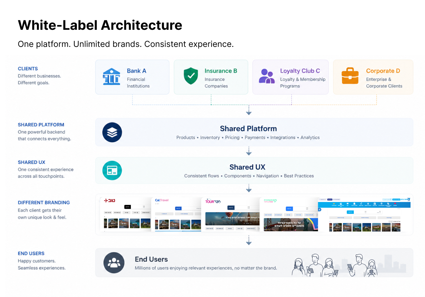Click the blue 'CLIENTS' section label
Screen dimensions: 425x297
28,68
